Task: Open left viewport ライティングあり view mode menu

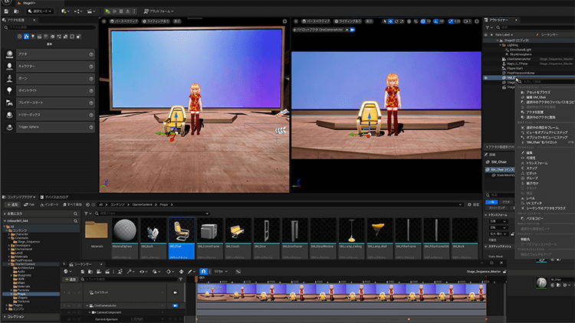Action: coord(156,21)
